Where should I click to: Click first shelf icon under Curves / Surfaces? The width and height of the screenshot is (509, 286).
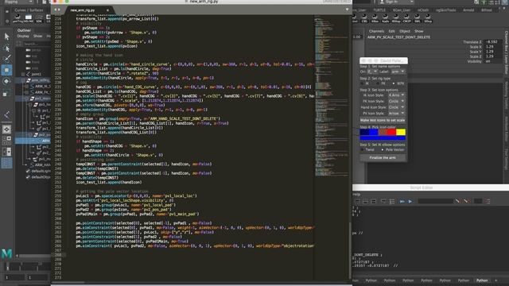click(17, 17)
